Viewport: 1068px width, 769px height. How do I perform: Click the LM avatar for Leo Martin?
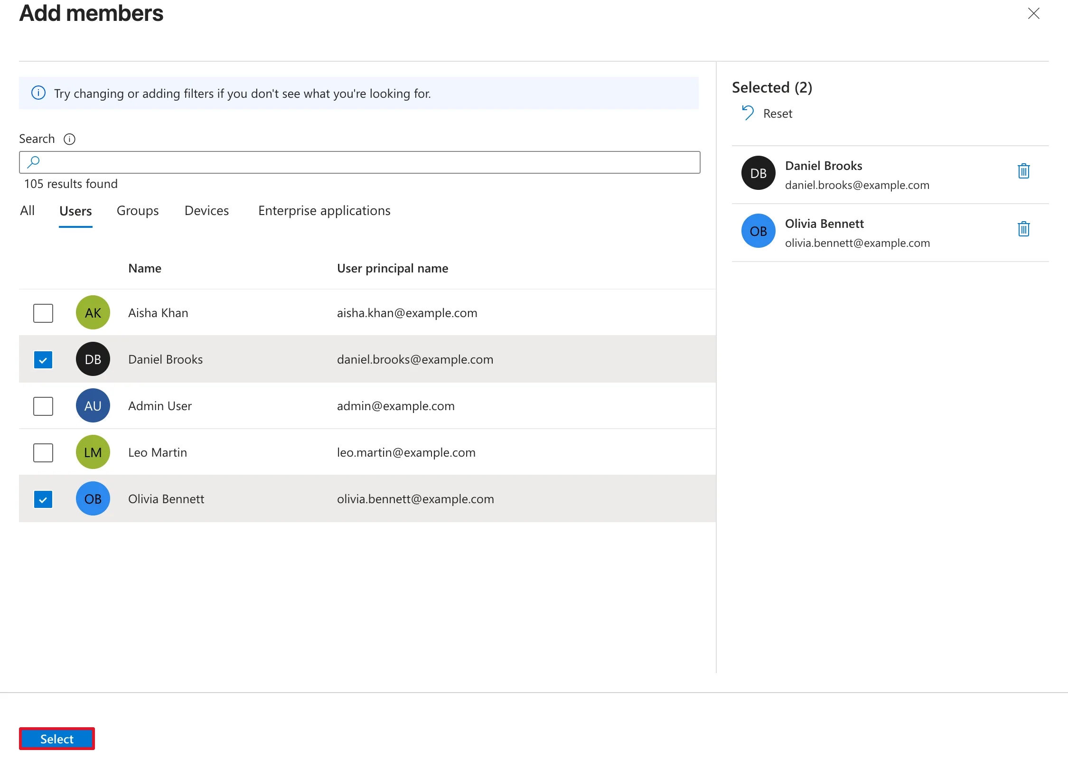pyautogui.click(x=93, y=452)
